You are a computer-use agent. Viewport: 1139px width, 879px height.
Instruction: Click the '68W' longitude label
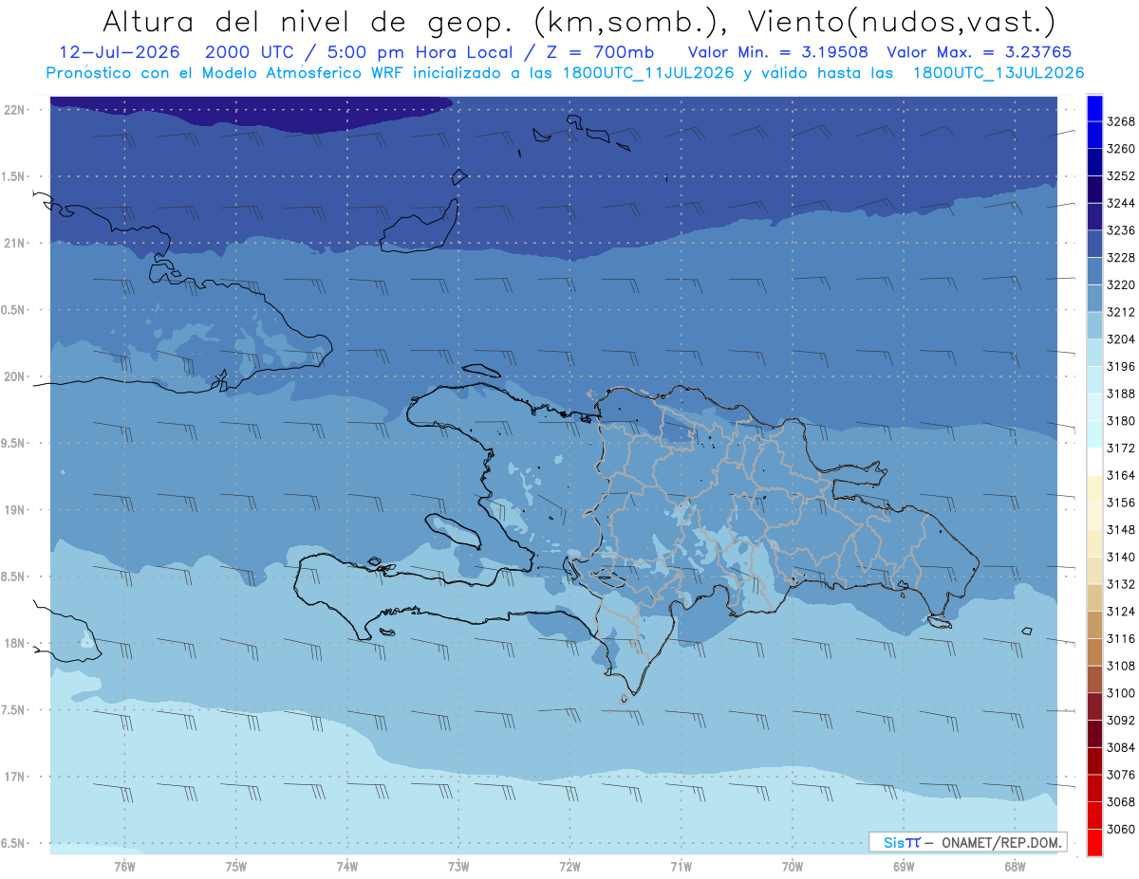1015,867
